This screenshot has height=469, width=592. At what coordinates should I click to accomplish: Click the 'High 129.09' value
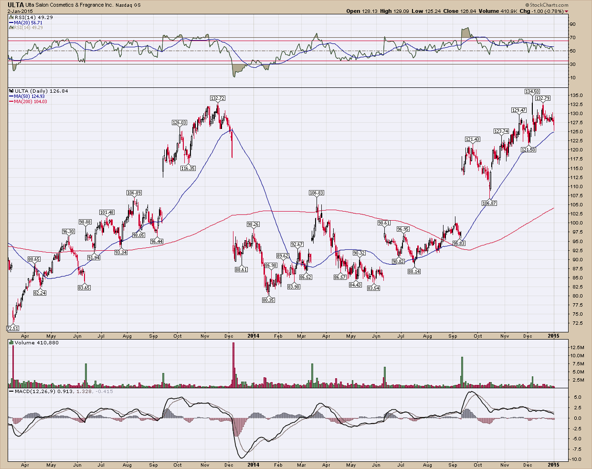point(395,11)
